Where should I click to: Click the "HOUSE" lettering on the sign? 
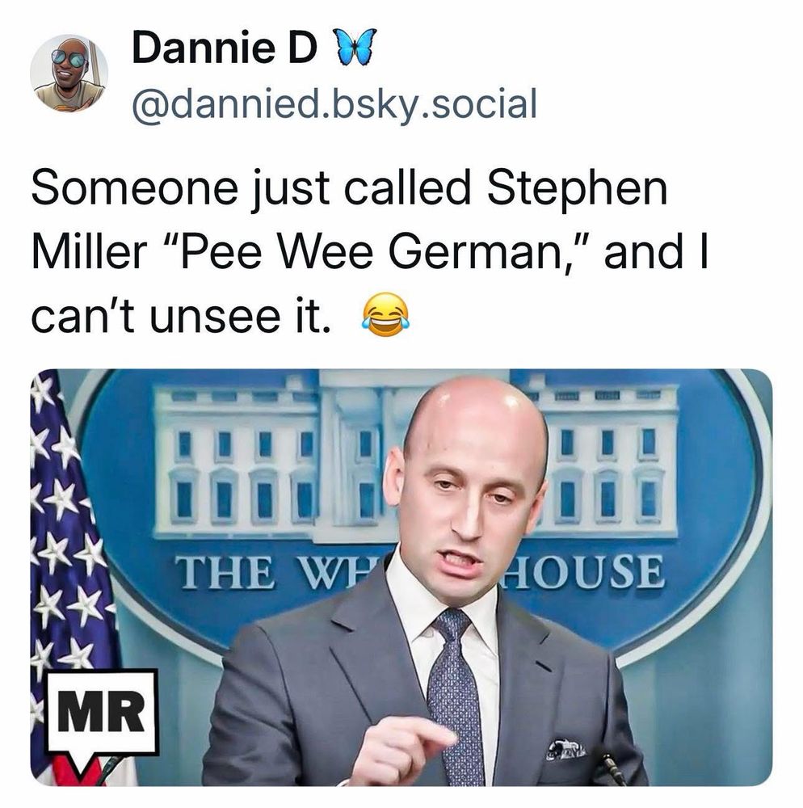coord(585,571)
